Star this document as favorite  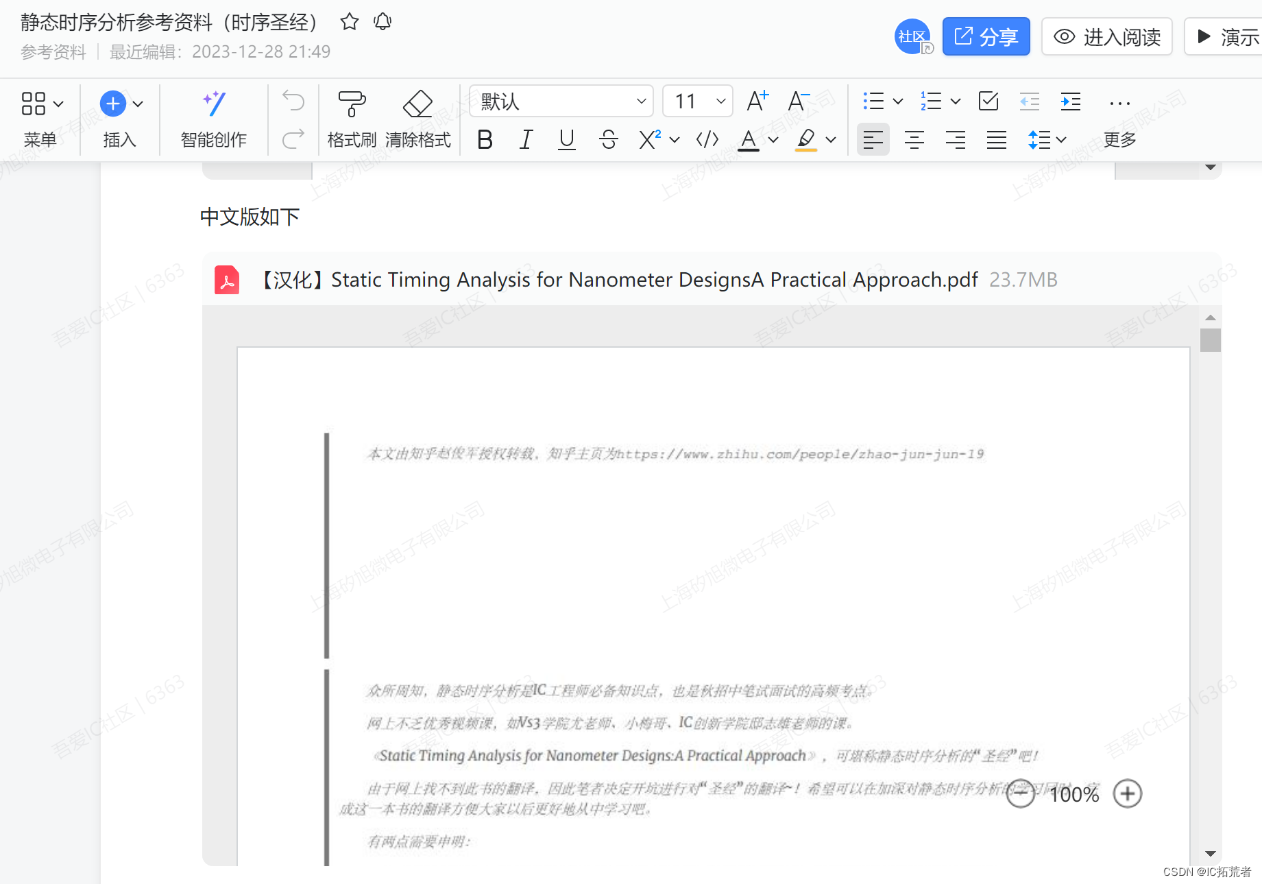coord(350,22)
